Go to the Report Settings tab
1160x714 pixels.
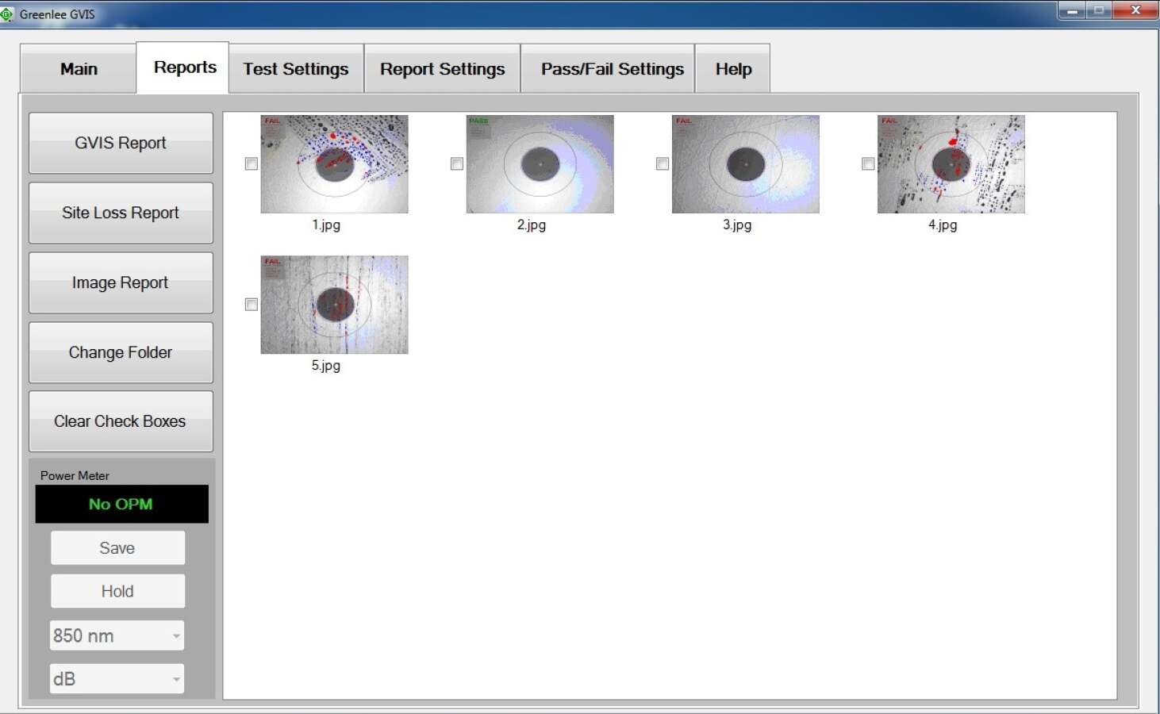coord(442,69)
